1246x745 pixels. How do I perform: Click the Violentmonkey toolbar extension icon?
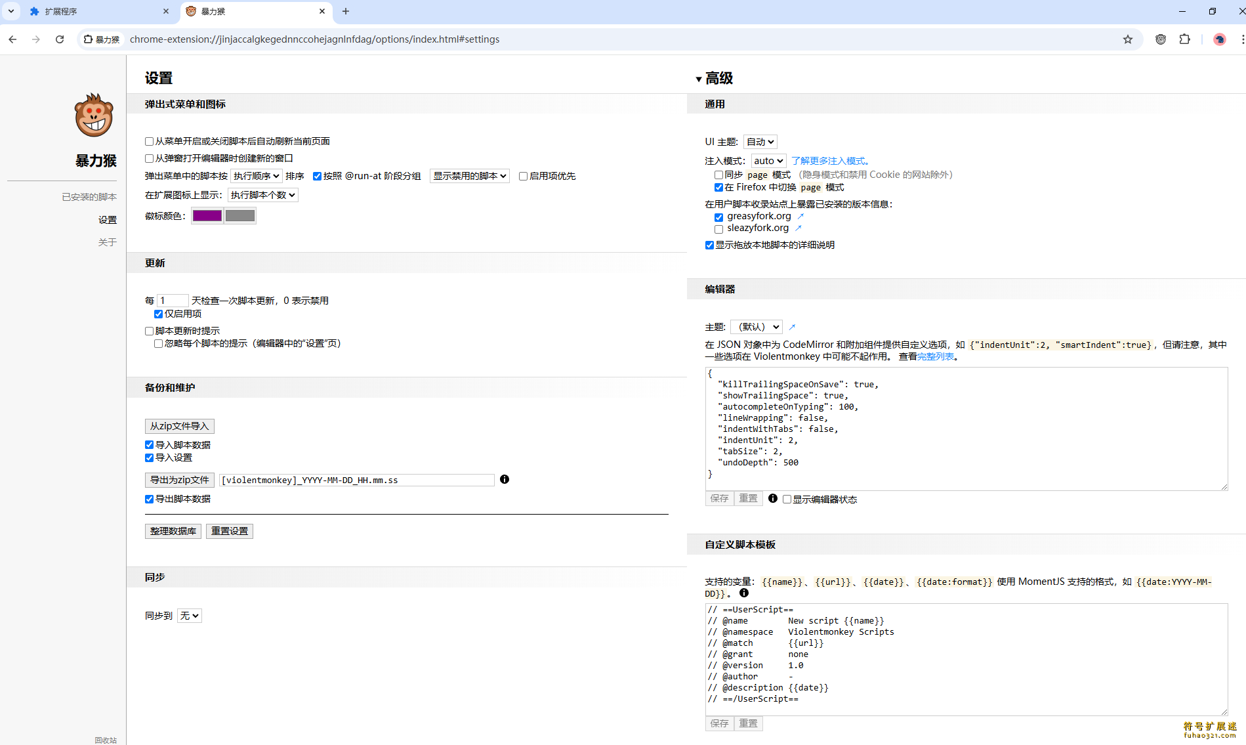tap(1161, 39)
